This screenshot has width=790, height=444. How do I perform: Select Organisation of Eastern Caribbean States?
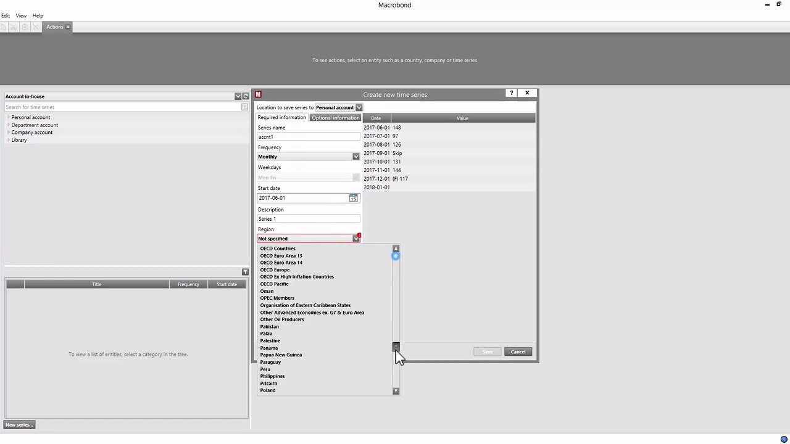click(x=305, y=305)
